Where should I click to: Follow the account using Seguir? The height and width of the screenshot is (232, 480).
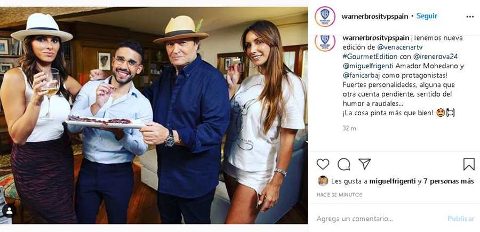click(x=427, y=16)
